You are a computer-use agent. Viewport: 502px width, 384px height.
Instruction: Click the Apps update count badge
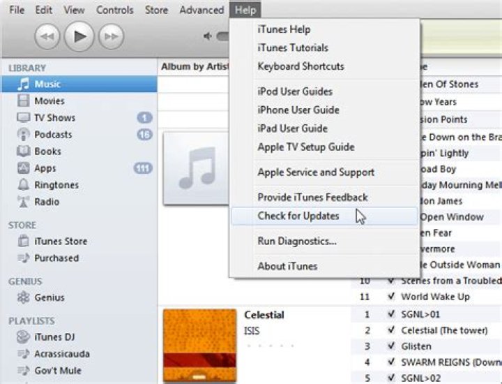143,168
